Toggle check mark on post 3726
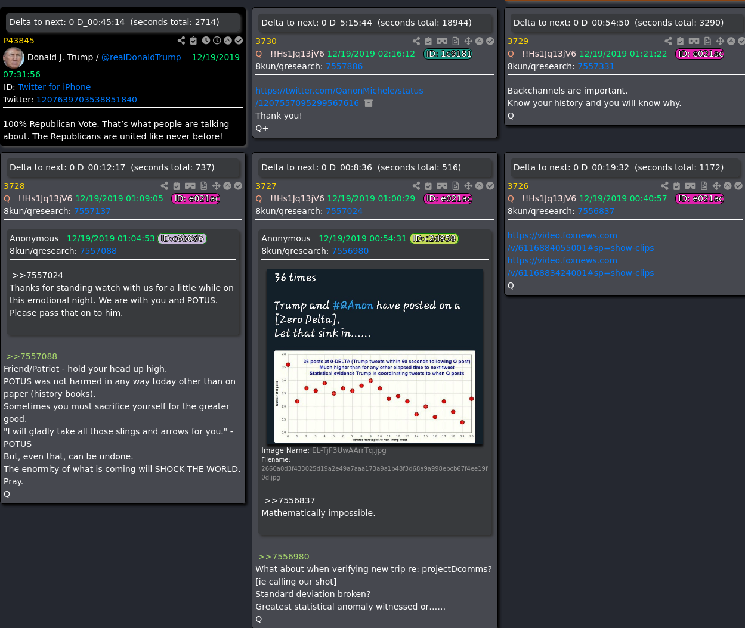 (739, 186)
